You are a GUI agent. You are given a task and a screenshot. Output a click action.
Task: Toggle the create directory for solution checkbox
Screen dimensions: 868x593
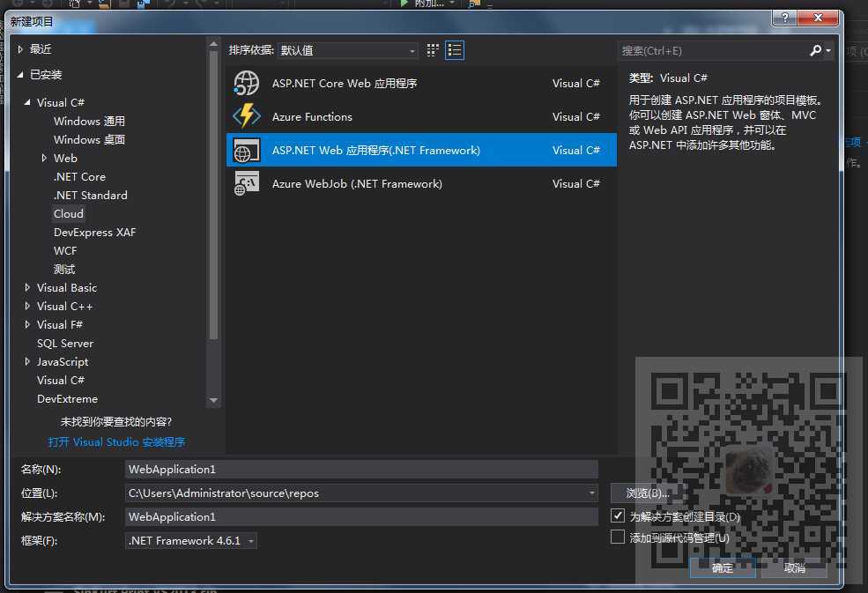[617, 515]
